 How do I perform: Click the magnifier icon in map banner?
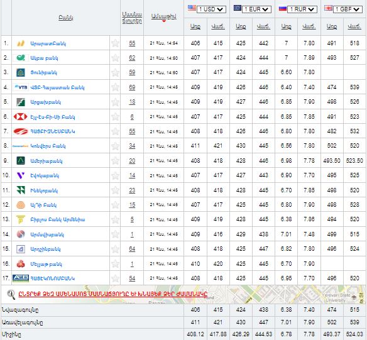click(11, 294)
